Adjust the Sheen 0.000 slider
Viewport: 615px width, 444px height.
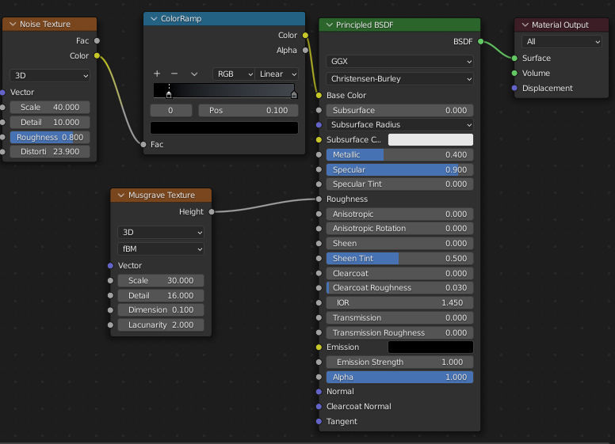[399, 244]
